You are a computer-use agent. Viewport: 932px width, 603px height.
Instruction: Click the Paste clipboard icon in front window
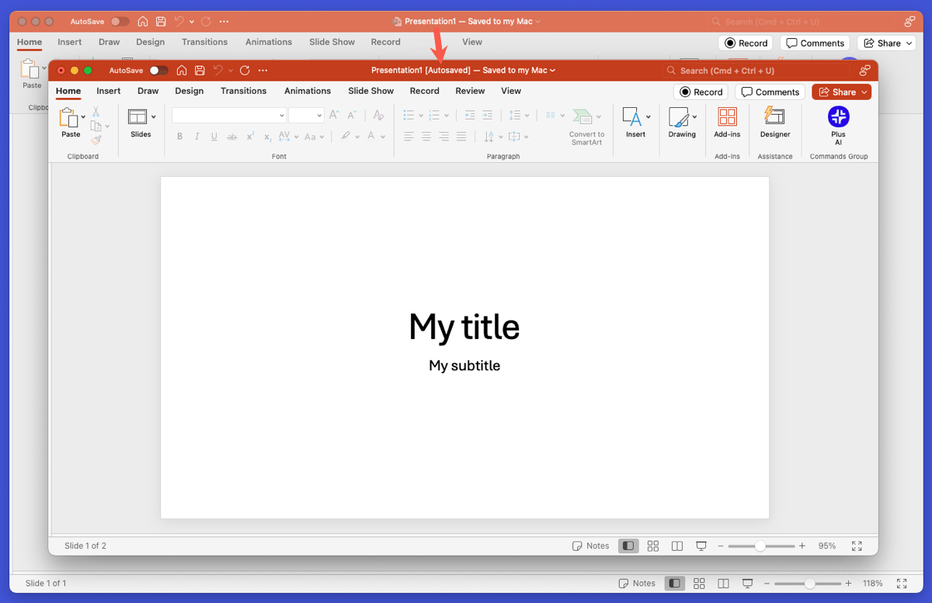click(68, 119)
